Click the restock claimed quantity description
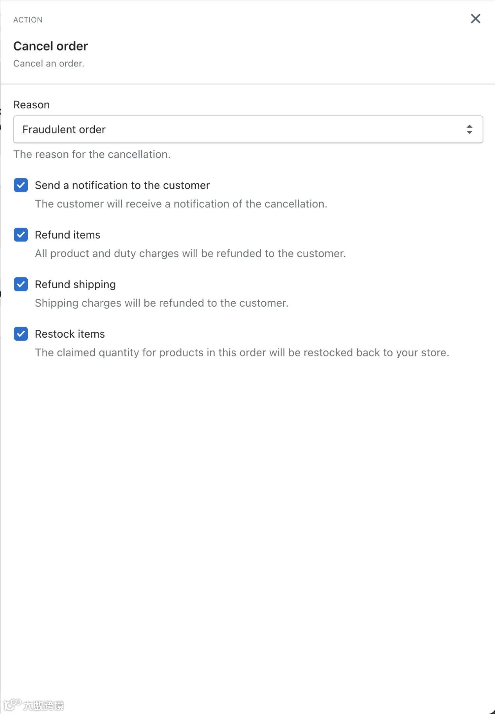This screenshot has height=714, width=495. [x=242, y=353]
